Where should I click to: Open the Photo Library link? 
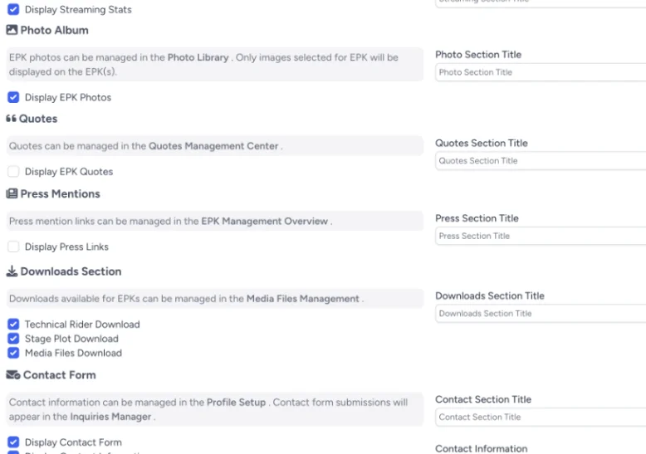click(198, 58)
